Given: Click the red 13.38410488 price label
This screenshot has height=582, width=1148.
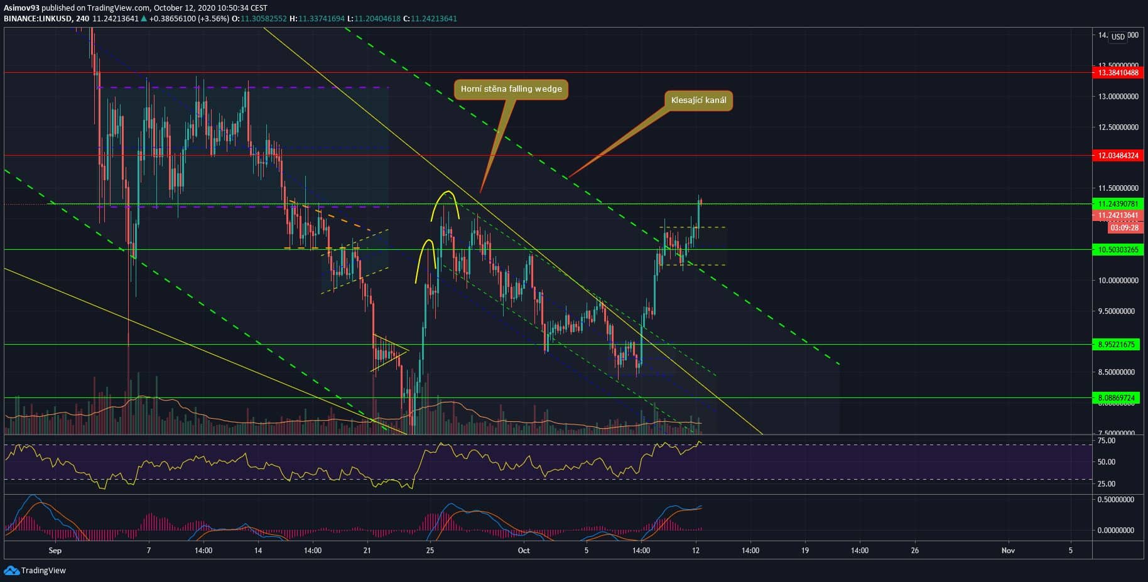Looking at the screenshot, I should click(x=1117, y=73).
